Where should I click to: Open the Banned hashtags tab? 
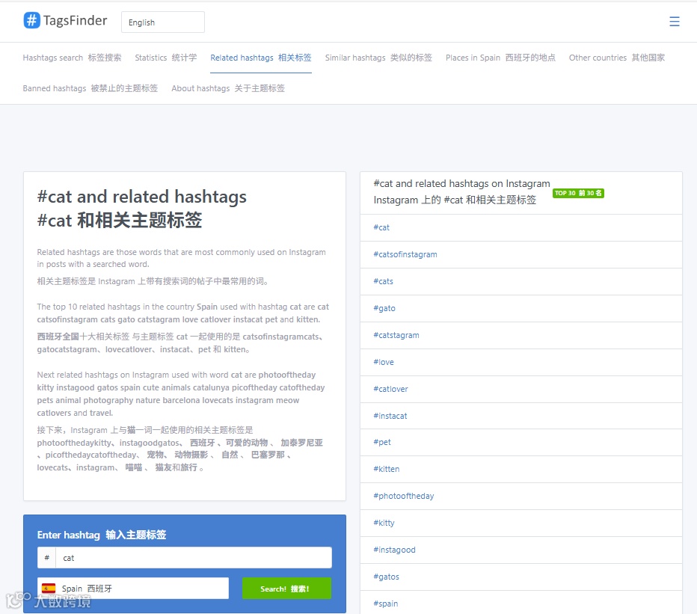pos(90,88)
